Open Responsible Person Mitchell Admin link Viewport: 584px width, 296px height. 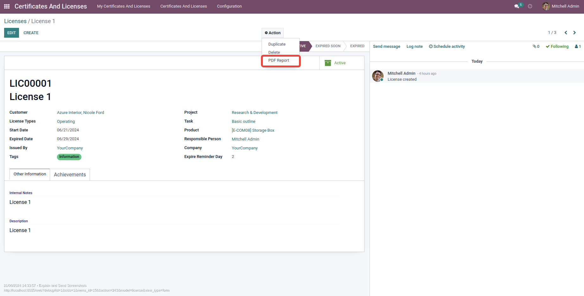[245, 139]
